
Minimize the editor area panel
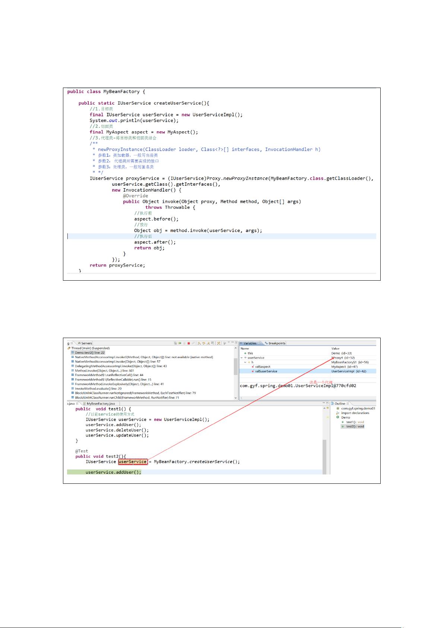pyautogui.click(x=323, y=403)
